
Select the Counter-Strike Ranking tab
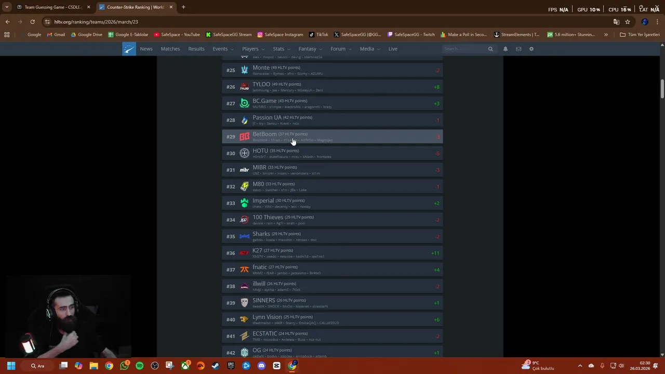(136, 7)
